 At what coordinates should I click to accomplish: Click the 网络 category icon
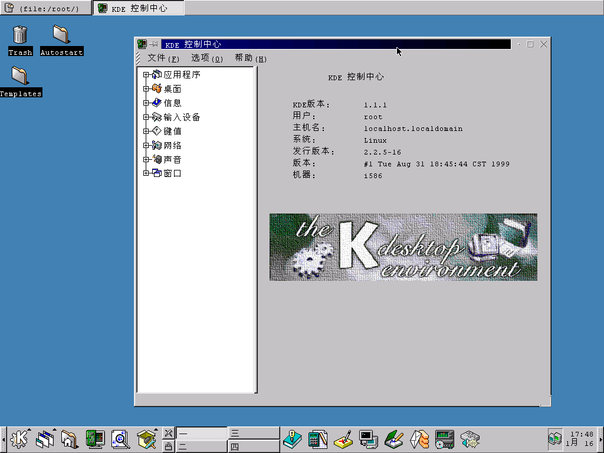point(157,145)
